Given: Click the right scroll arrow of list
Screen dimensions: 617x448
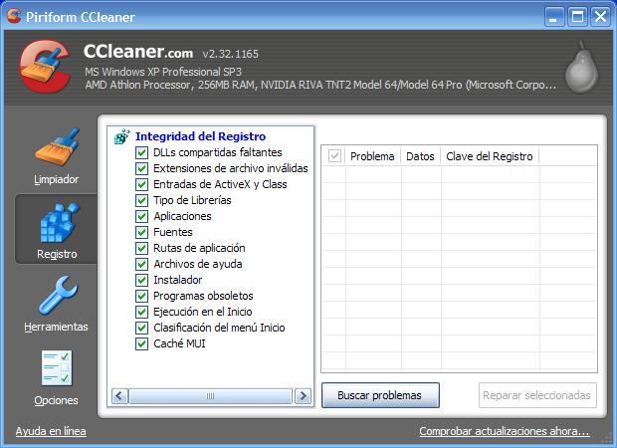Looking at the screenshot, I should [303, 395].
